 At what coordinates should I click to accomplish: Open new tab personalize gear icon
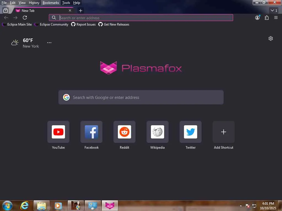271,38
